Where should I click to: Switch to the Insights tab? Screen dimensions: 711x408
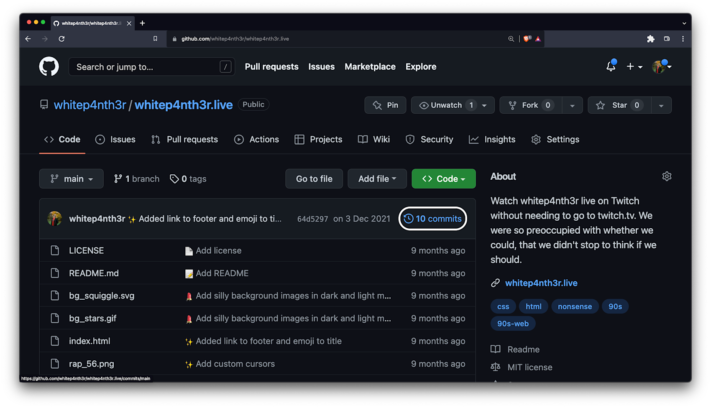(x=492, y=139)
